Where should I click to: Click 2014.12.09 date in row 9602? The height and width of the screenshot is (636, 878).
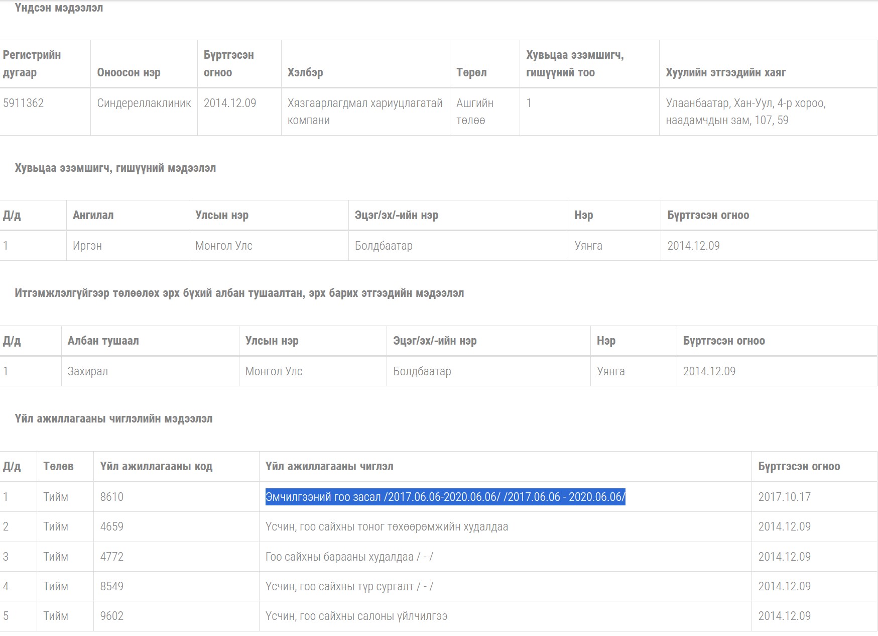click(784, 616)
